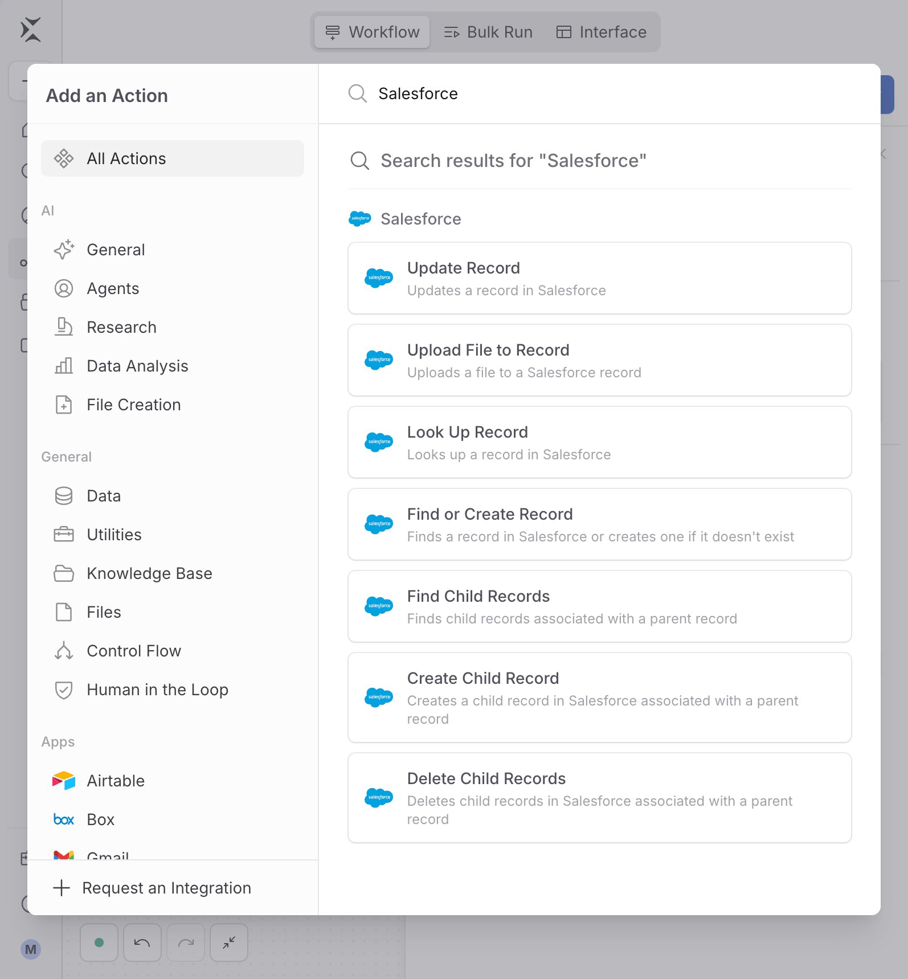Select the Create Child Record card

[x=600, y=697]
